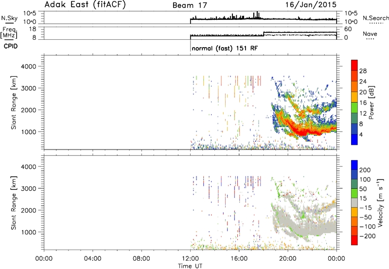Pick the top blue segment of the velocity colorbar

click(354, 165)
